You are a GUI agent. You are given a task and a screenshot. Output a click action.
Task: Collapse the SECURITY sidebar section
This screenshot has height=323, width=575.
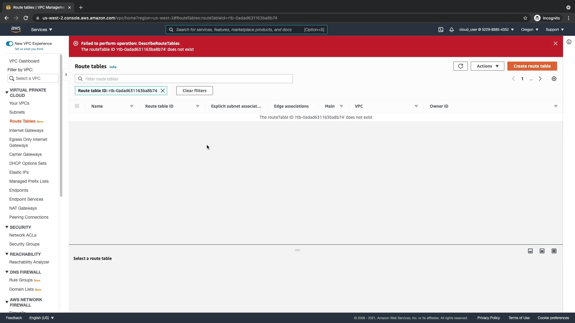coord(7,227)
